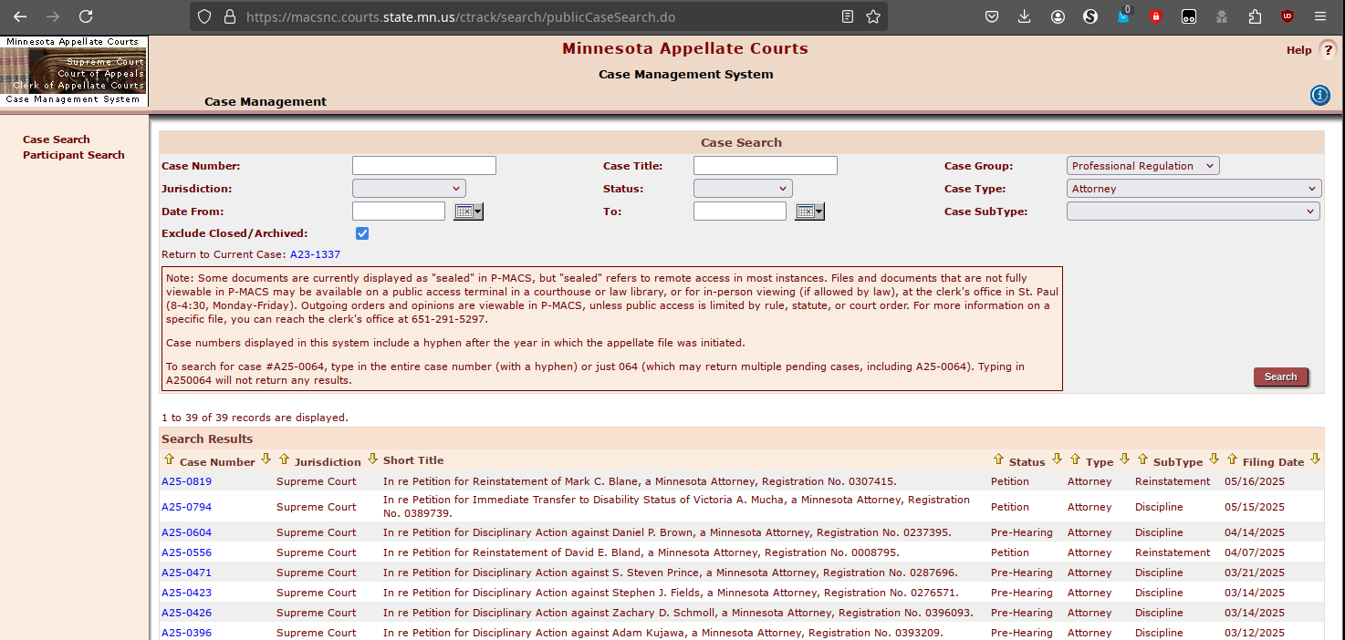Open case A25-0604
This screenshot has width=1345, height=640.
pyautogui.click(x=186, y=532)
